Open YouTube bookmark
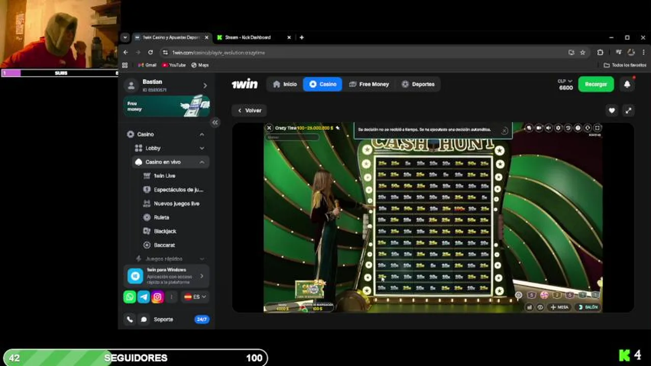 click(x=174, y=65)
